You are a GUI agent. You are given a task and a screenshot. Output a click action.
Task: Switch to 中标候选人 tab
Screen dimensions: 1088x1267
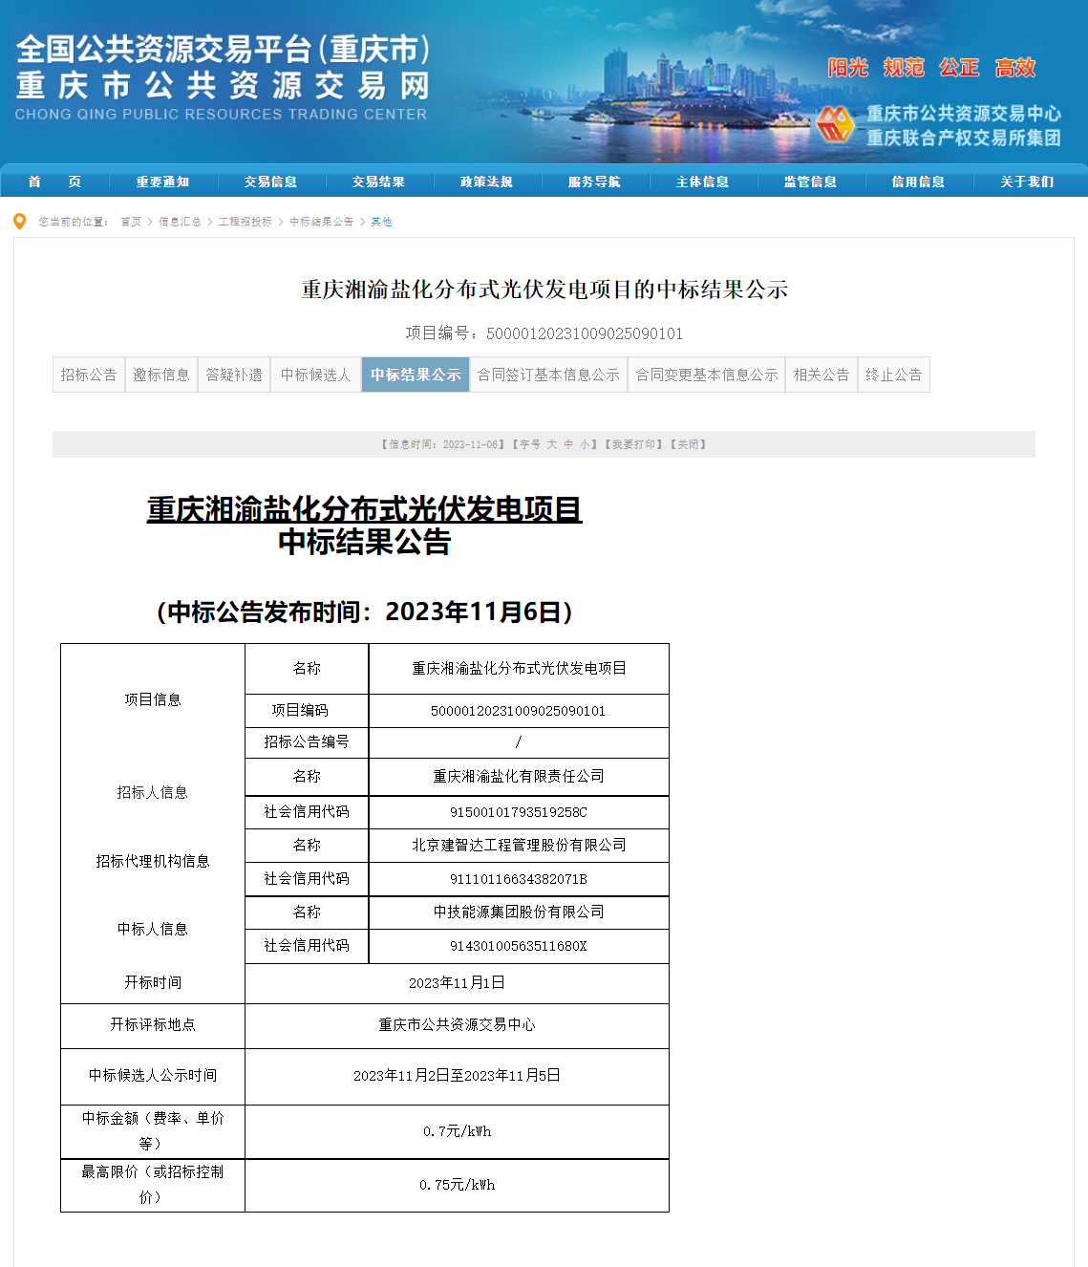click(316, 375)
